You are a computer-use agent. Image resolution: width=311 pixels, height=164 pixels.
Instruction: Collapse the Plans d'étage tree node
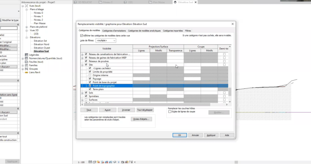[27, 10]
